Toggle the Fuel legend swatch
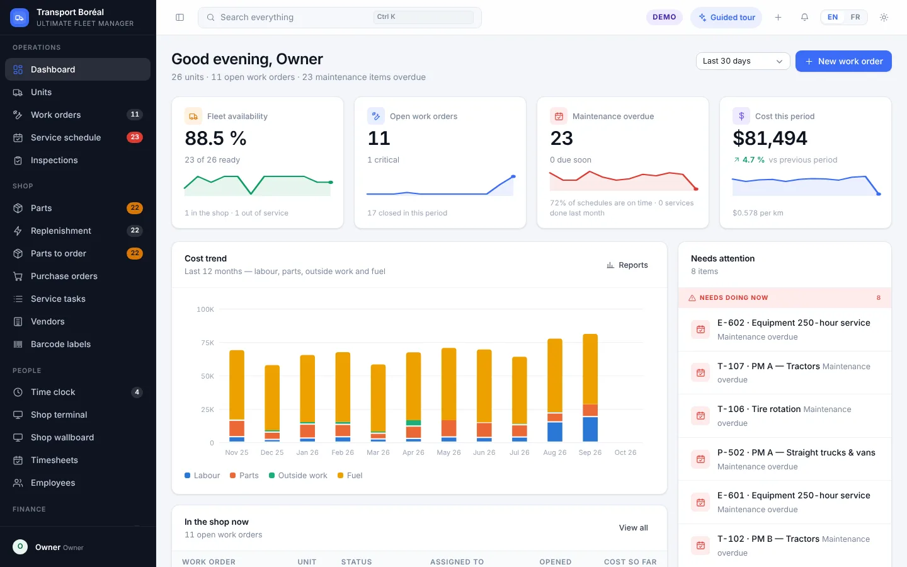 tap(340, 476)
